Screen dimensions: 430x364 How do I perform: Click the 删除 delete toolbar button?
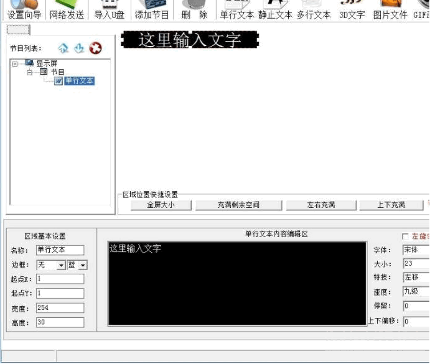[x=194, y=10]
